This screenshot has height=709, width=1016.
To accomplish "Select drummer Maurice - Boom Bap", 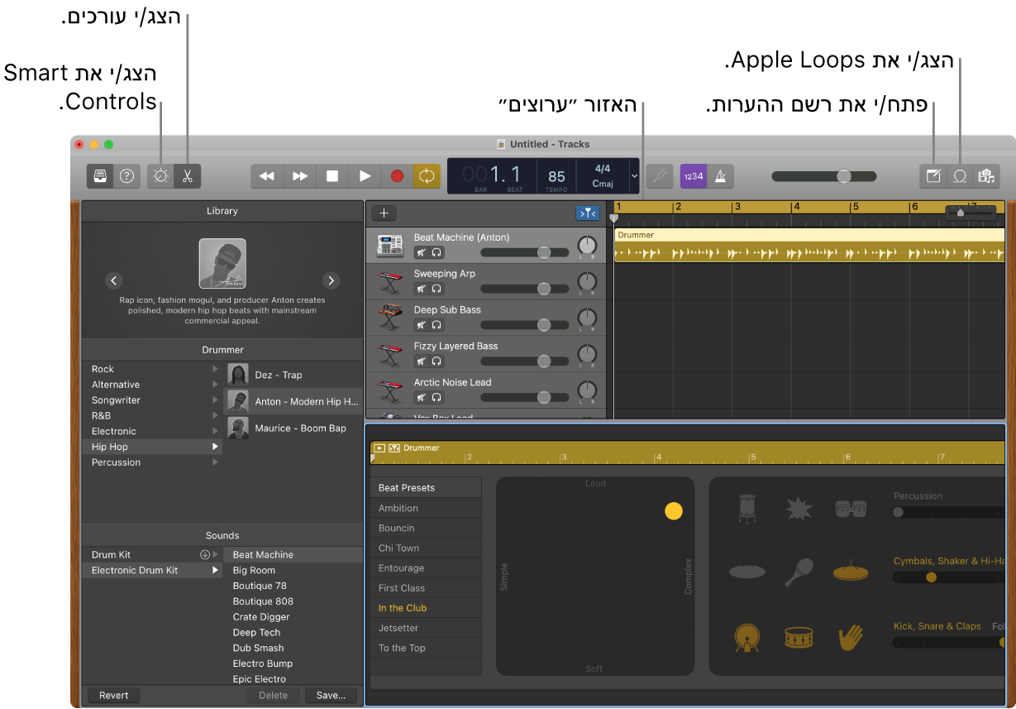I will tap(293, 429).
